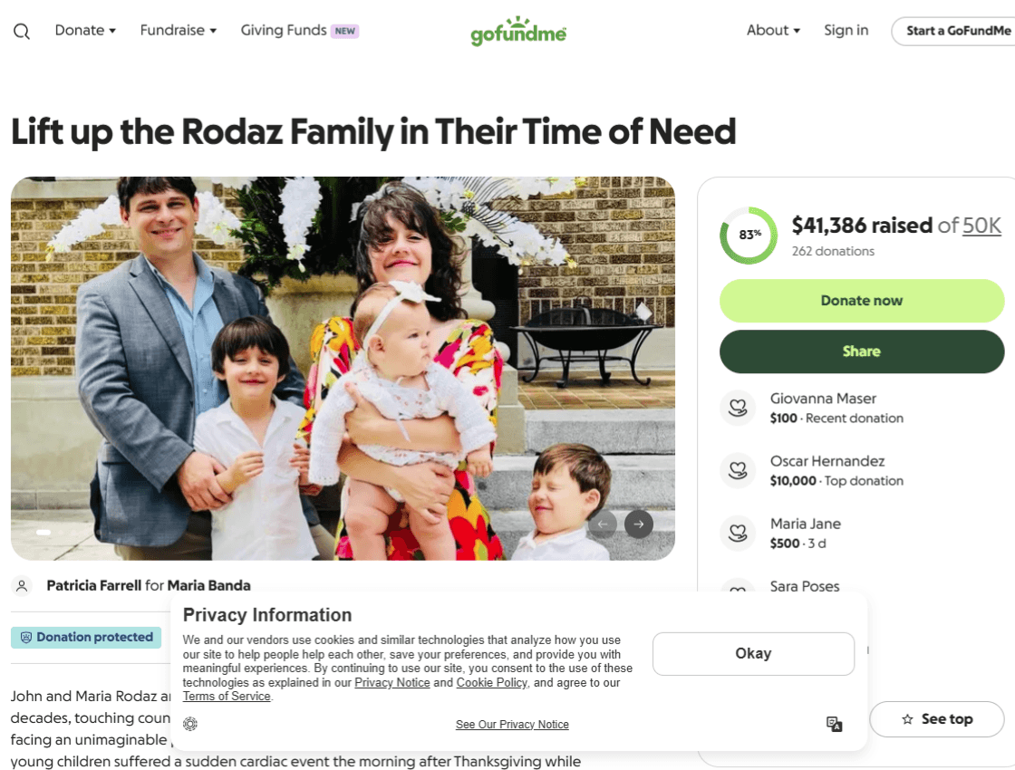The image size is (1015, 770).
Task: Select organizer avatar beside Patricia Farrell
Action: pos(22,585)
